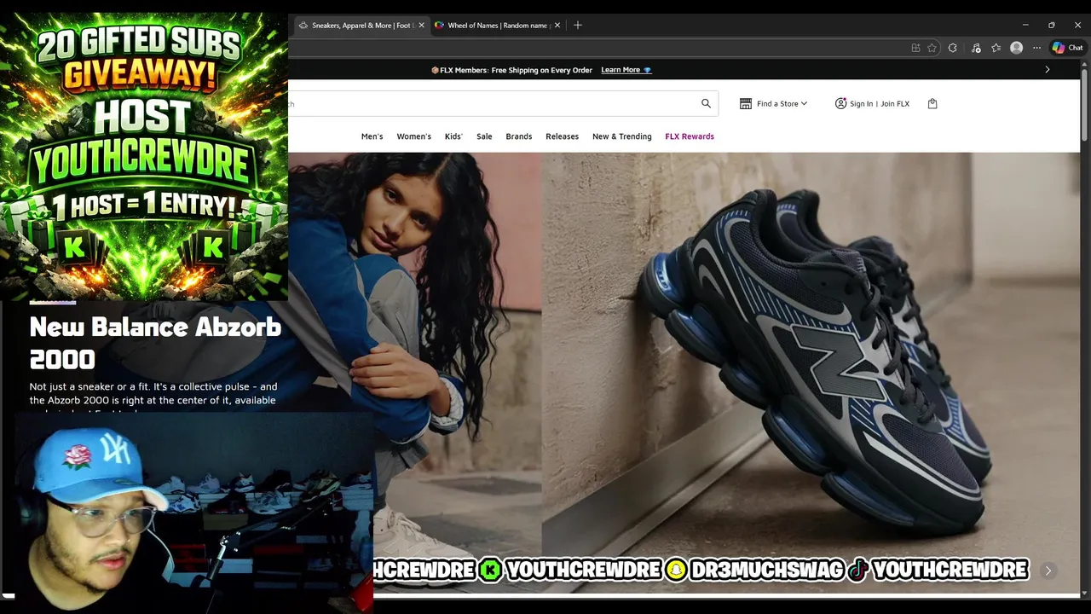Click the split screen icon in address bar
Screen dimensions: 1091x614
(915, 48)
